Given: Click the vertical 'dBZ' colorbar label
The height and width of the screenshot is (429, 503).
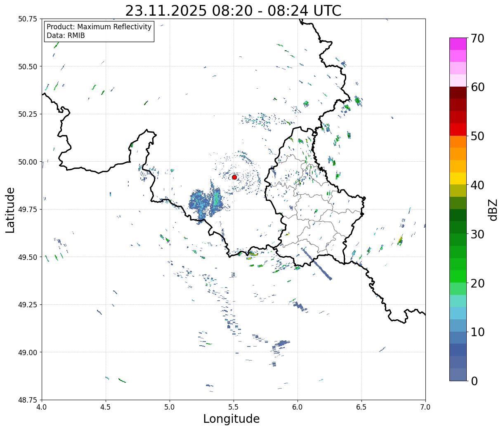Looking at the screenshot, I should tap(493, 210).
